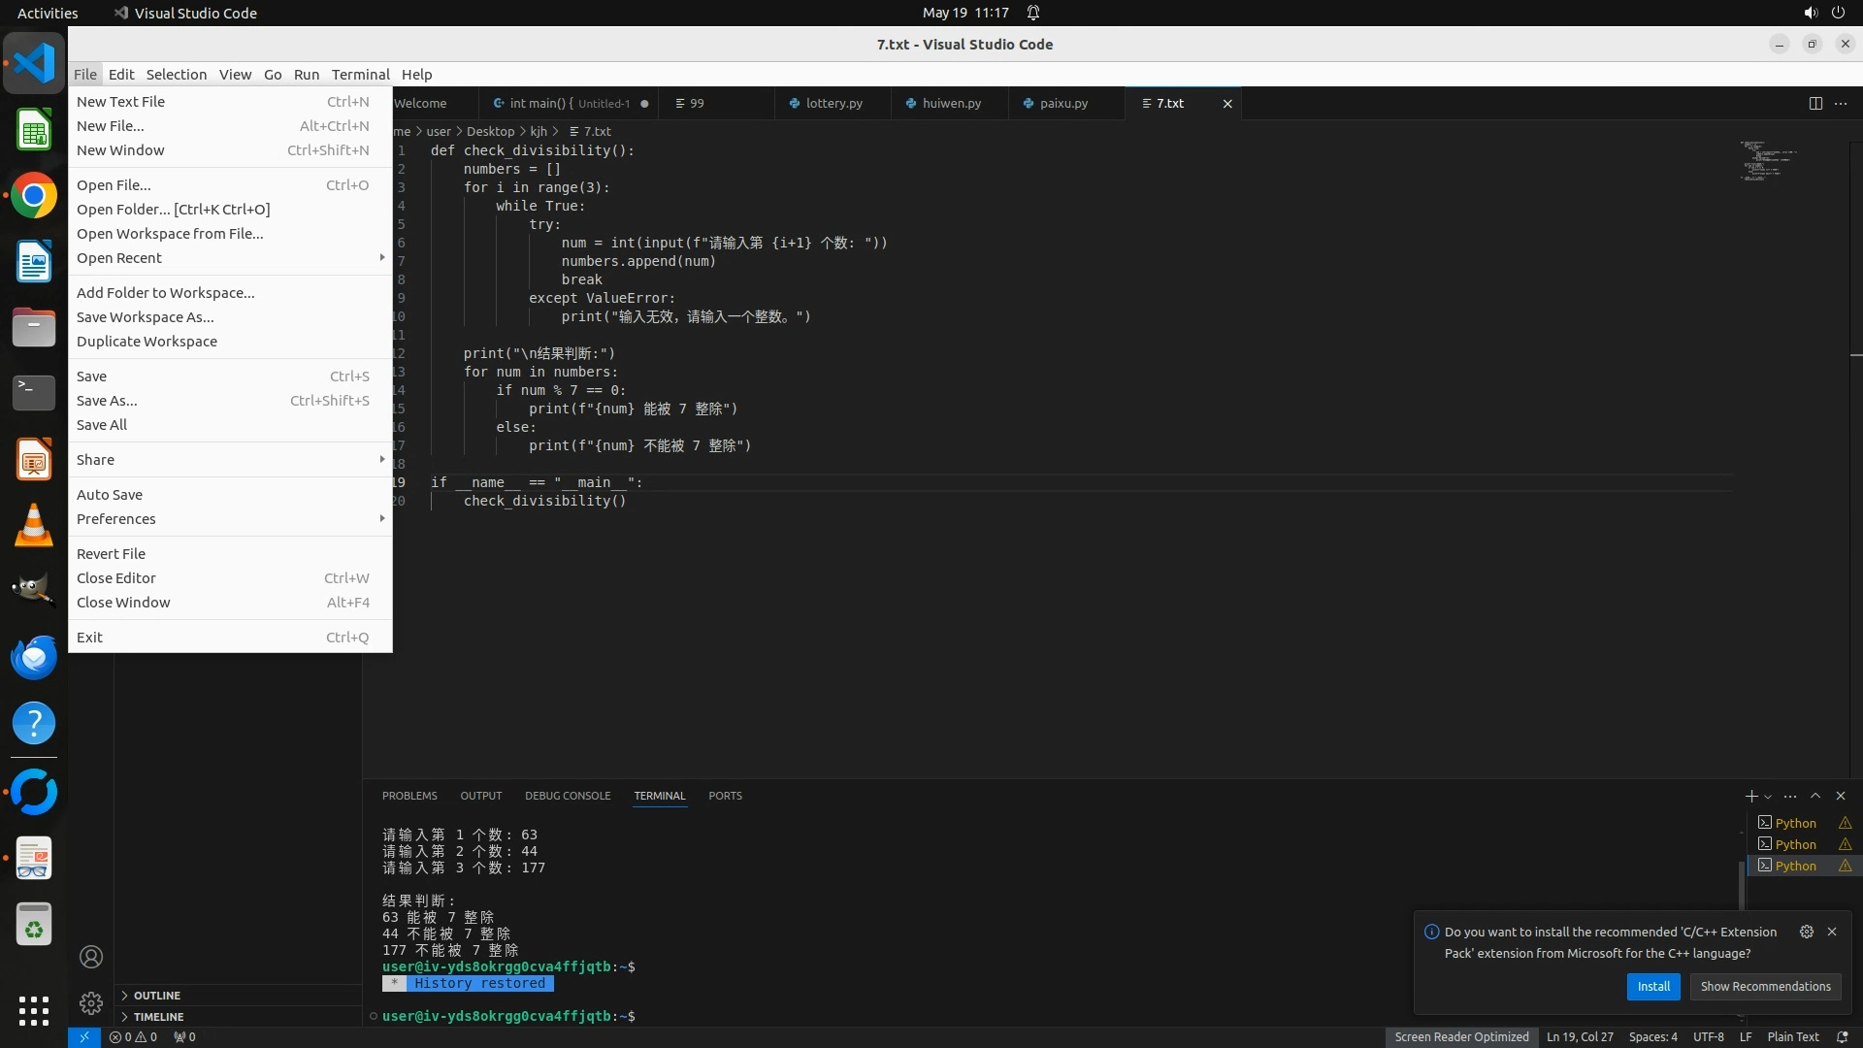The image size is (1863, 1048).
Task: Open notification settings gear icon
Action: point(1806,932)
